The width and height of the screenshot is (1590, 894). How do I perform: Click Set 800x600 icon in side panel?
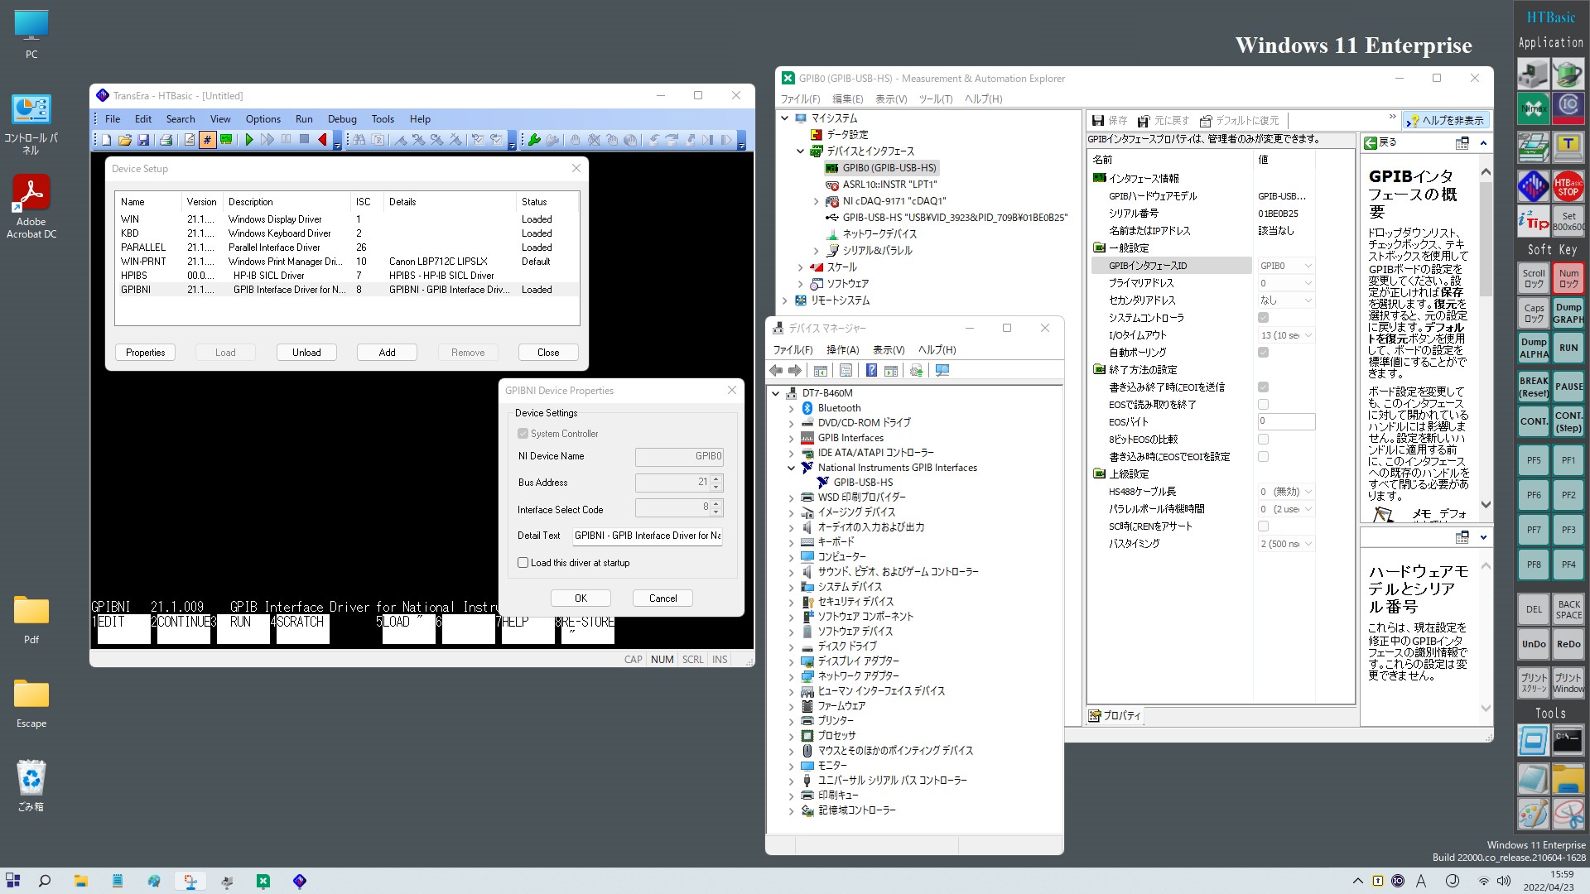[1568, 221]
